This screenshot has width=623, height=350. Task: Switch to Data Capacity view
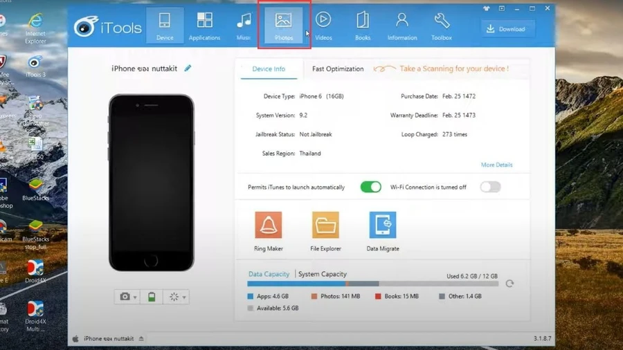[x=269, y=274]
